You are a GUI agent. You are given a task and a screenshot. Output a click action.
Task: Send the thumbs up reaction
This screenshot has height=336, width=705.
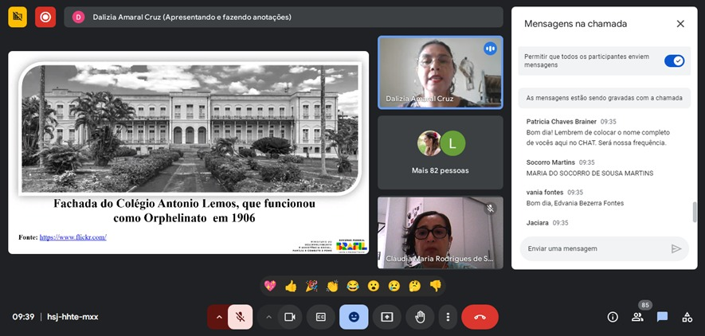[291, 286]
